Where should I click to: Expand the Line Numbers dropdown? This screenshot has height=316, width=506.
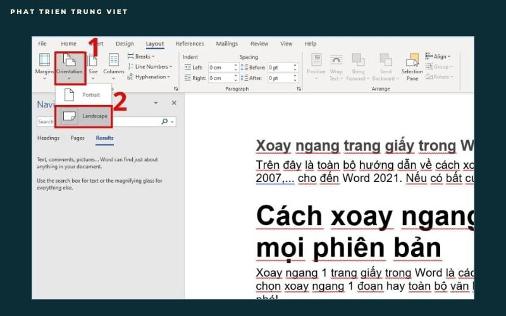pos(151,66)
